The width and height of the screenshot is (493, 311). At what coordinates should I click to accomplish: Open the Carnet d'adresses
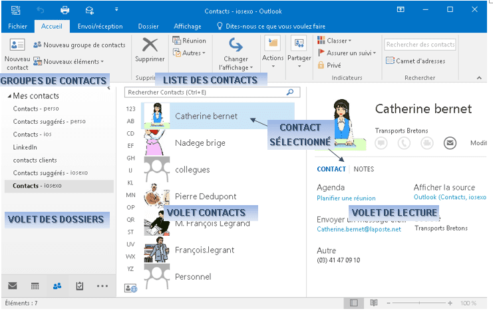pos(416,61)
